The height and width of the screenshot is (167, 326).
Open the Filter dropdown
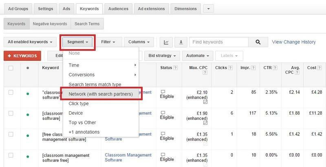[x=108, y=42]
